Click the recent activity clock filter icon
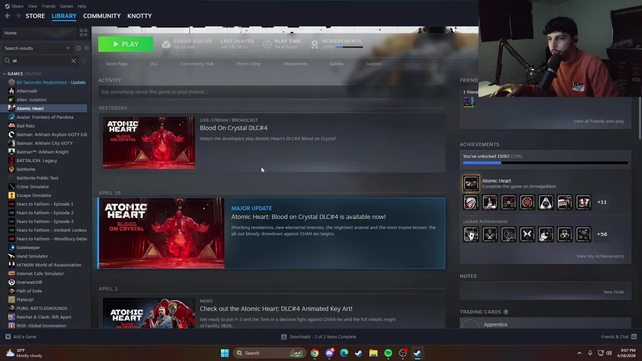The height and width of the screenshot is (361, 642). 78,48
